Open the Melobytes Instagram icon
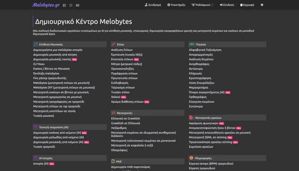This screenshot has height=171, width=299. coord(71,5)
